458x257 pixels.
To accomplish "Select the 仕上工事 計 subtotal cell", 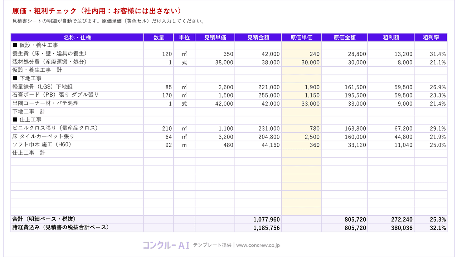I will pos(77,153).
